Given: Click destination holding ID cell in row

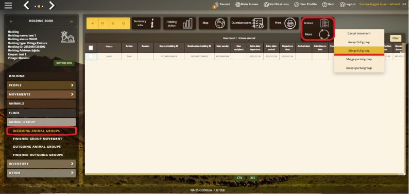Looking at the screenshot, I should pyautogui.click(x=199, y=57).
